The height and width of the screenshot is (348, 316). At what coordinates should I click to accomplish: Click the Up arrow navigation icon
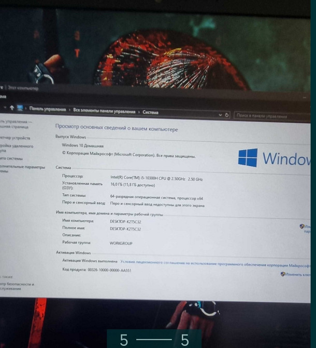pyautogui.click(x=12, y=108)
